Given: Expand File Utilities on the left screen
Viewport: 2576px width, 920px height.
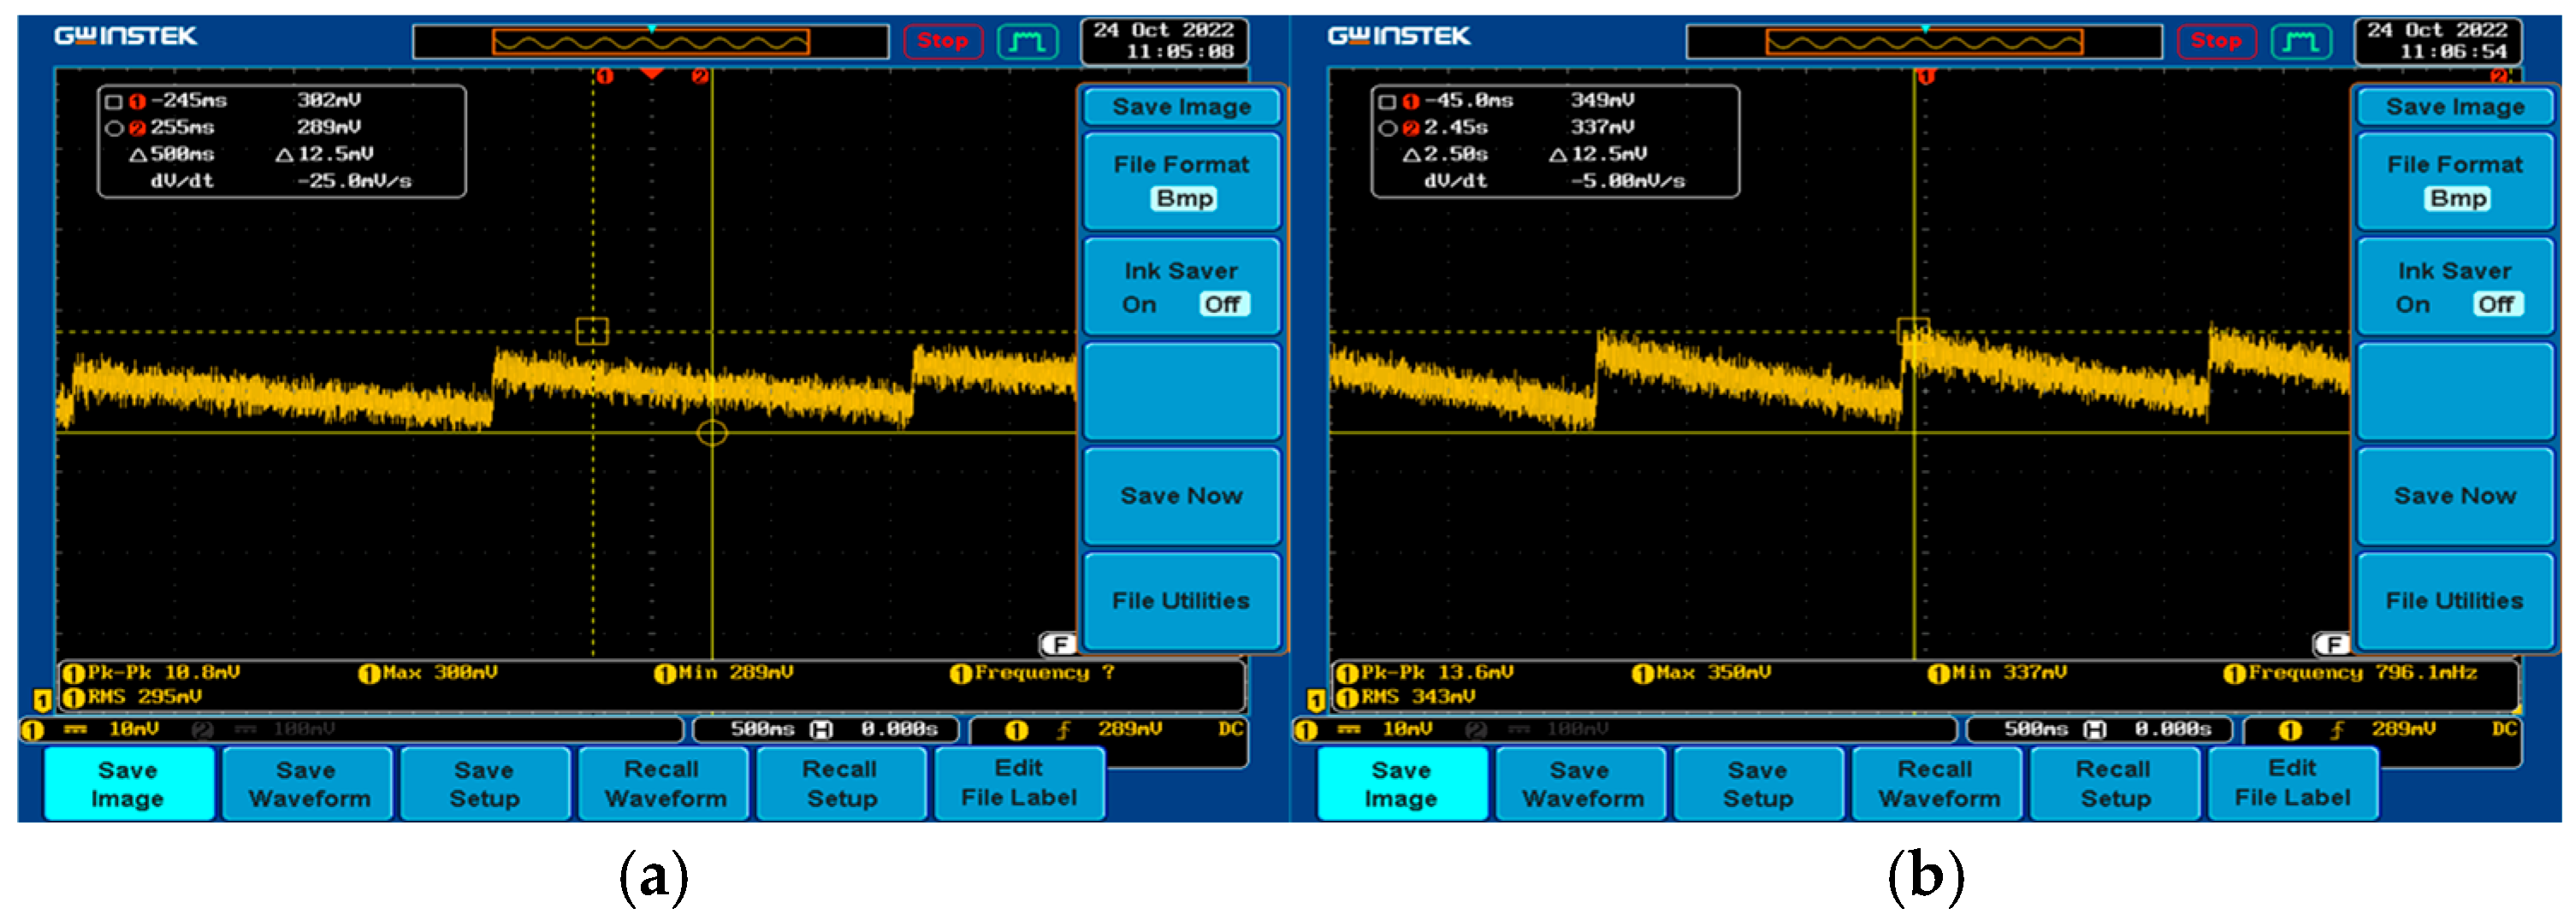Looking at the screenshot, I should (x=1181, y=600).
